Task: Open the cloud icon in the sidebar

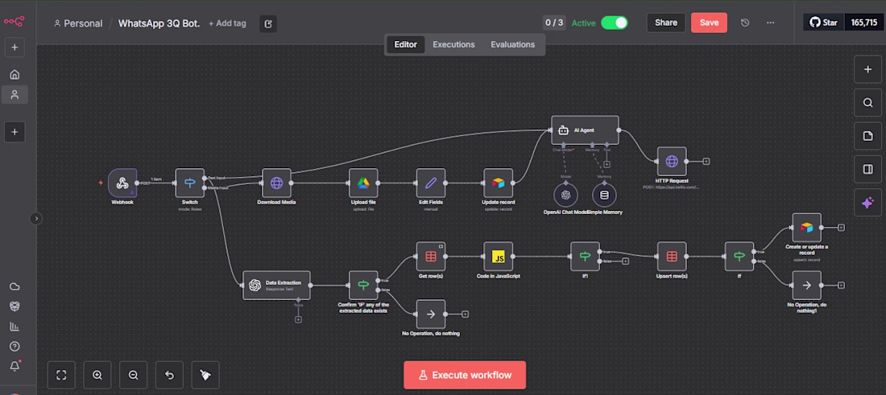Action: click(14, 286)
